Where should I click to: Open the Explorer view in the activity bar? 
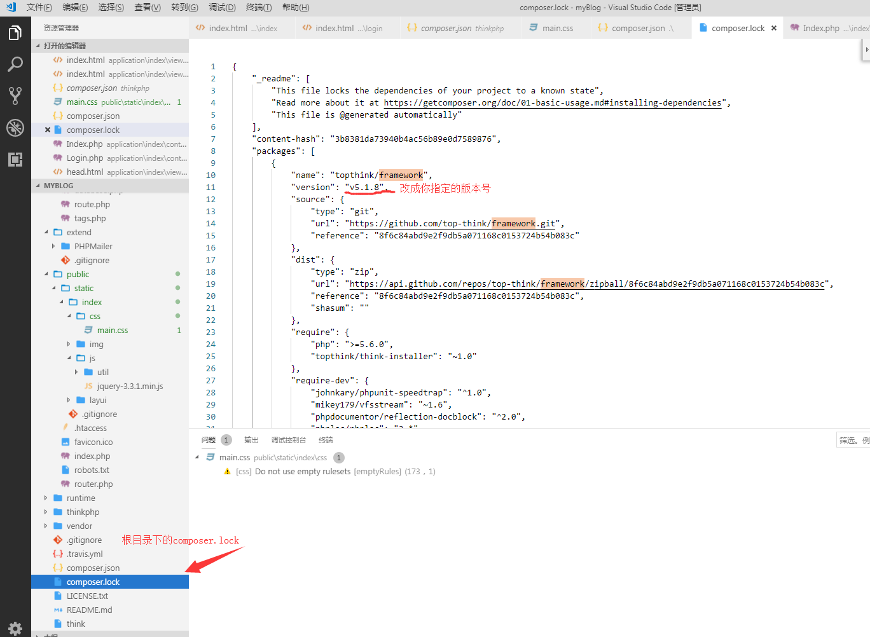[15, 32]
